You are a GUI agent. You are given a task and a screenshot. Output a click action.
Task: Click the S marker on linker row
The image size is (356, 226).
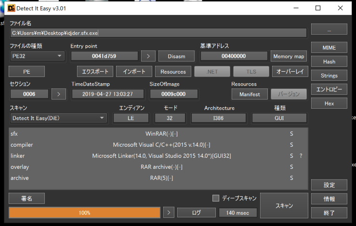(291, 156)
